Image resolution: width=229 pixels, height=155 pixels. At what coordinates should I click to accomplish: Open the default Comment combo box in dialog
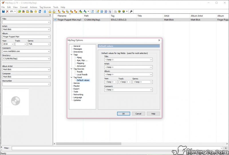[129, 90]
